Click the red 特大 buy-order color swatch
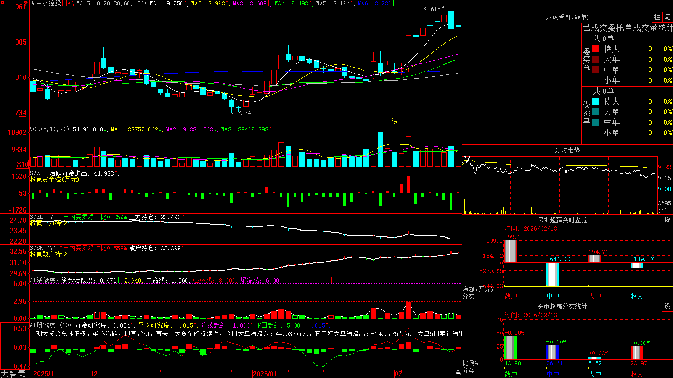Viewport: 673px width, 378px height. [x=596, y=49]
